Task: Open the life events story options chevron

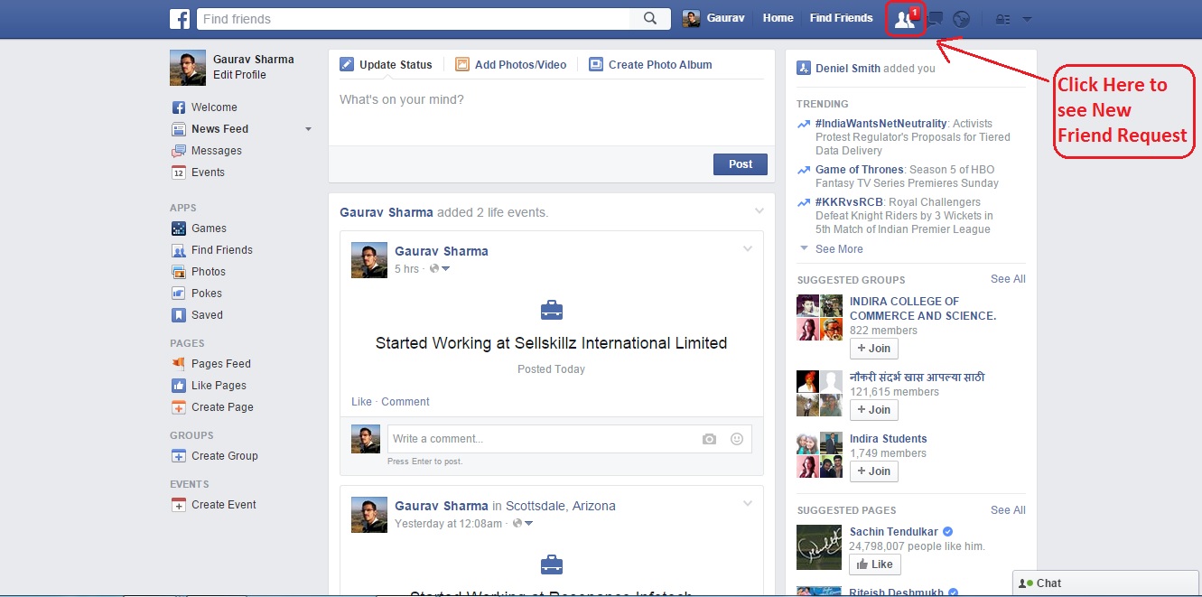Action: (x=759, y=211)
